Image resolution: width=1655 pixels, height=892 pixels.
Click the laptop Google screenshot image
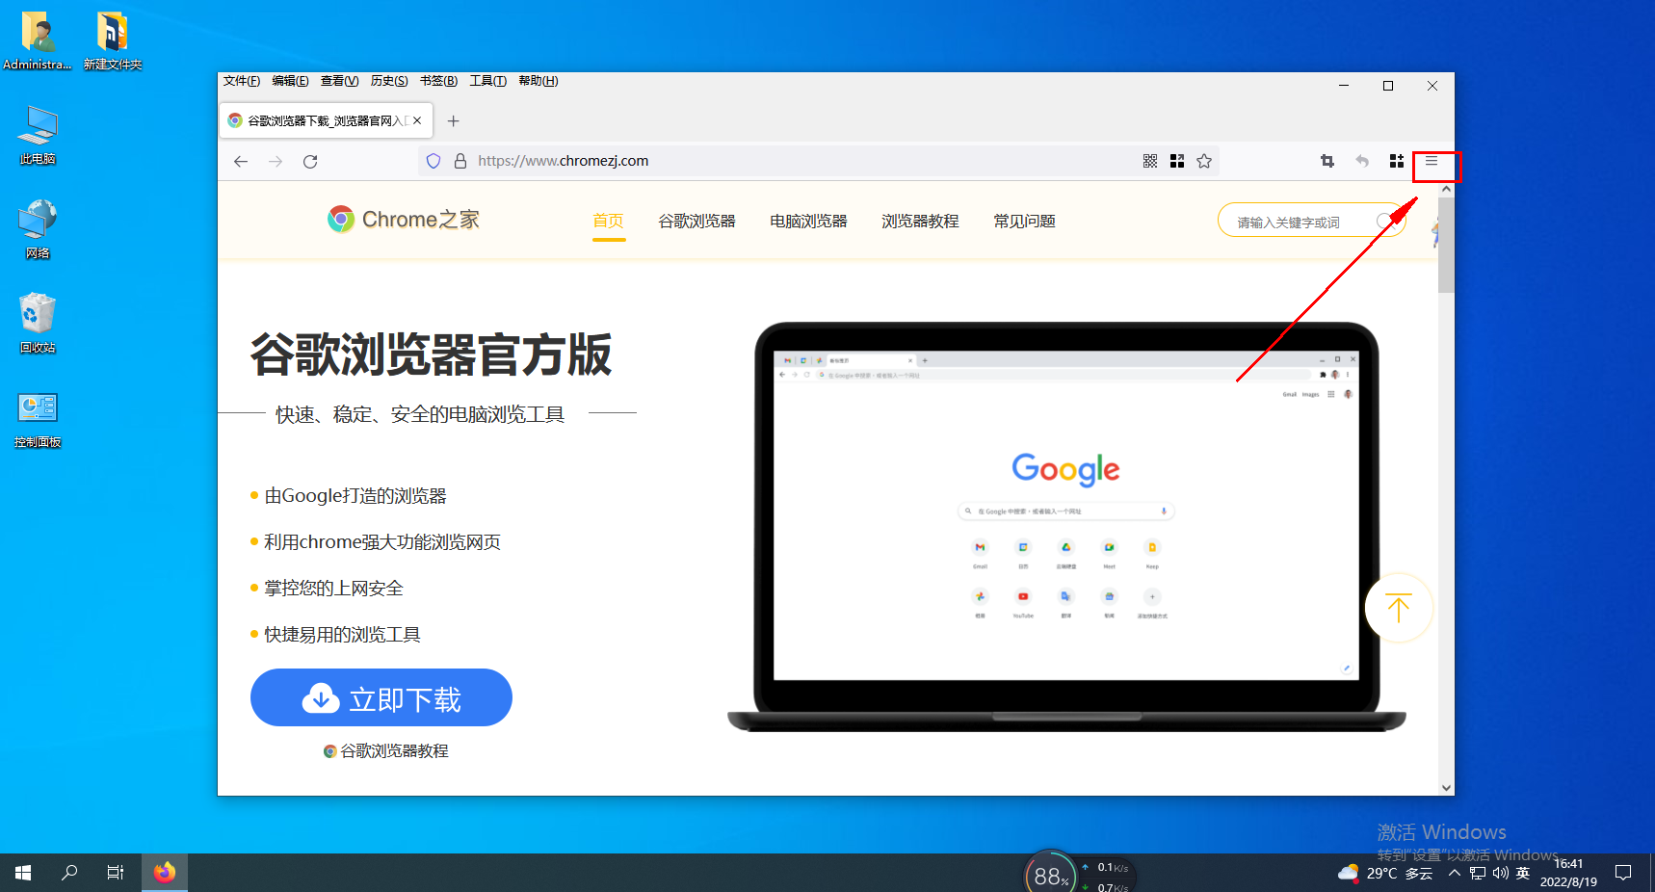coord(1066,526)
